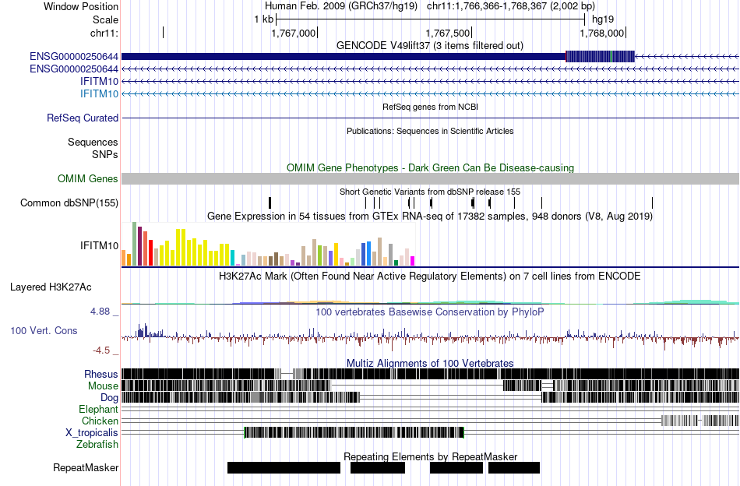This screenshot has width=740, height=486.
Task: Click the 'Rhesus' alignment row label
Action: pyautogui.click(x=101, y=374)
